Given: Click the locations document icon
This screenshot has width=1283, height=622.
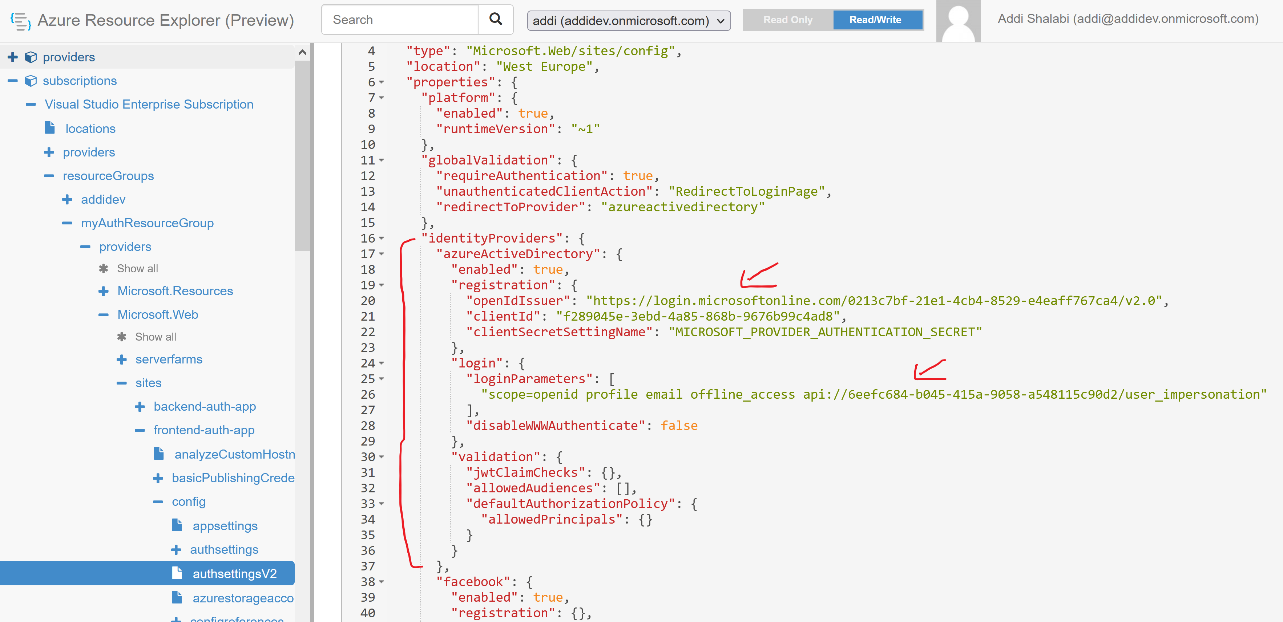Looking at the screenshot, I should pyautogui.click(x=50, y=127).
